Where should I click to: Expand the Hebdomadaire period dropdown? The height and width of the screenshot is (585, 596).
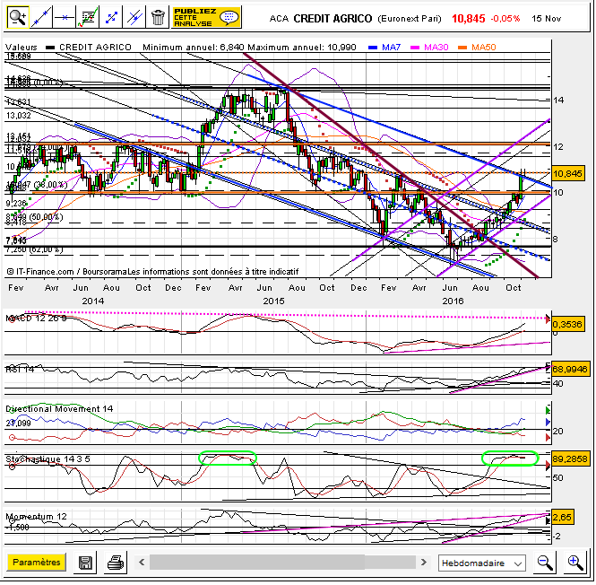[482, 563]
